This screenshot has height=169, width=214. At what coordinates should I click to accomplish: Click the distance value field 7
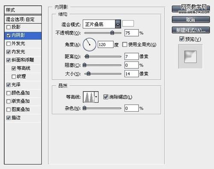click(131, 56)
